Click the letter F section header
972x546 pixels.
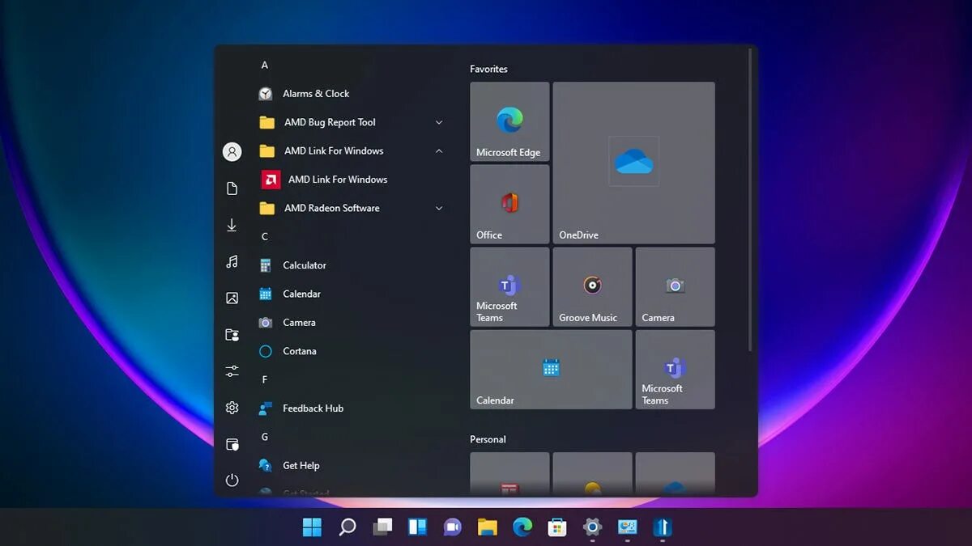point(264,379)
